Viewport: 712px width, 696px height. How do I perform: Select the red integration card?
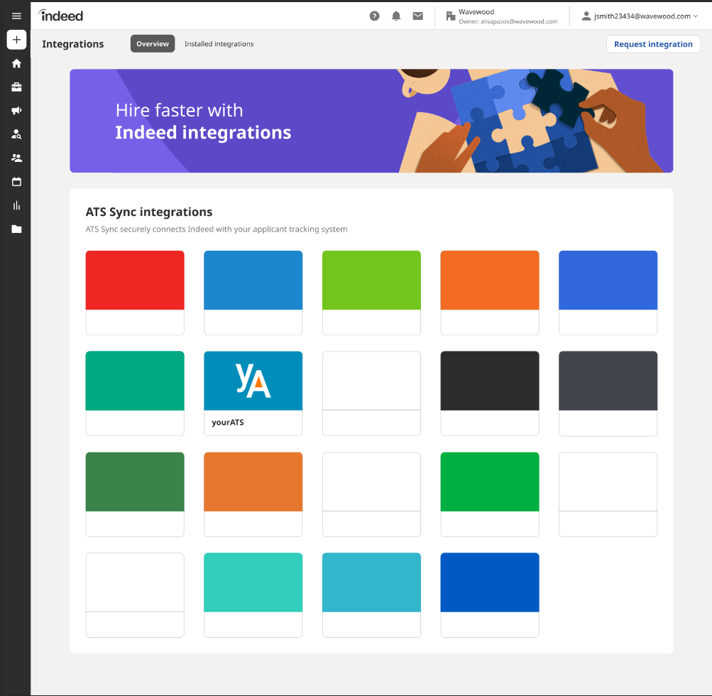(135, 293)
